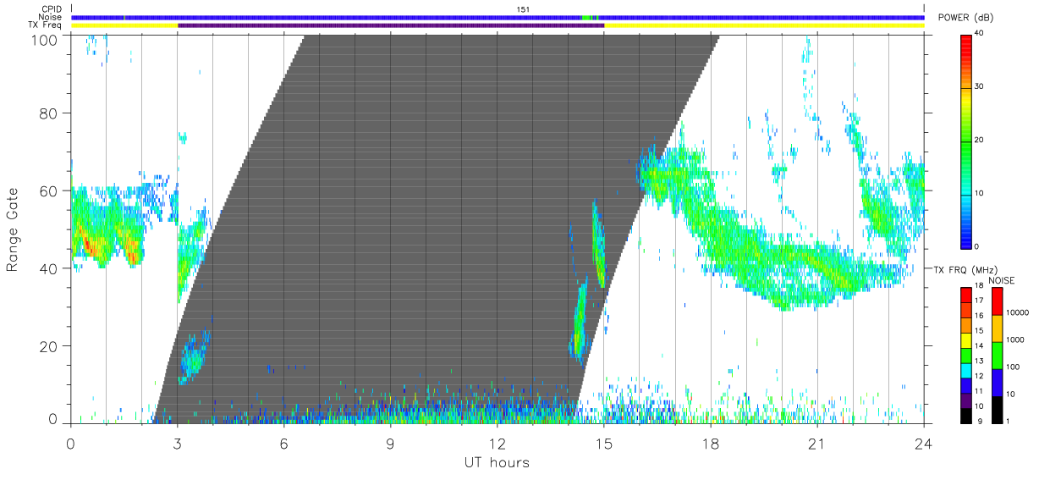Click the 3 tick on UT hours axis
Image resolution: width=1039 pixels, height=480 pixels.
coord(177,443)
